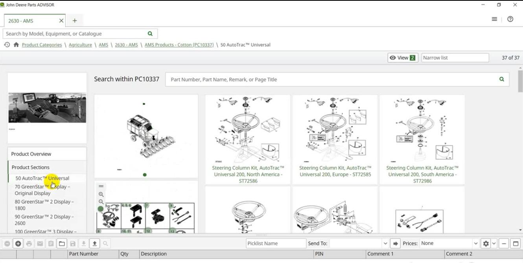Open Product Overview in the sidebar
This screenshot has width=523, height=263.
(47, 154)
